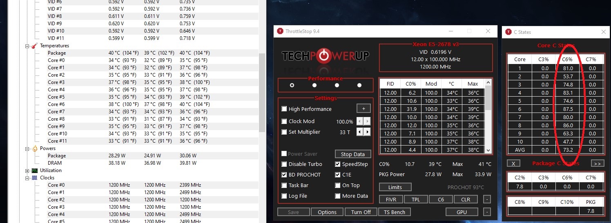Click the waveform icon beside Clocks
Viewport: 611px width, 223px height.
point(35,178)
